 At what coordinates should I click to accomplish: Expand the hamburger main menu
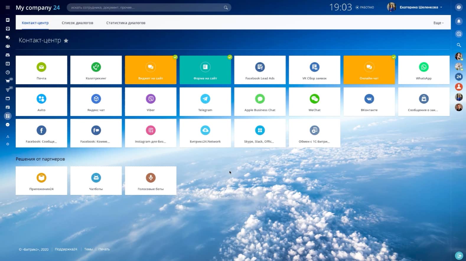point(8,7)
